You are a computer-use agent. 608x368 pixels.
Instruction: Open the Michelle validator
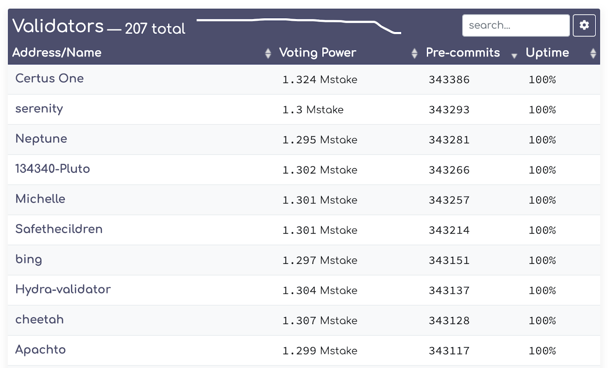[x=40, y=199]
